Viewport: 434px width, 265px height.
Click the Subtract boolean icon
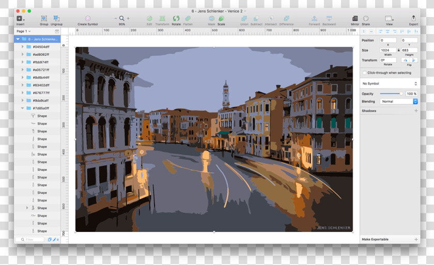256,18
